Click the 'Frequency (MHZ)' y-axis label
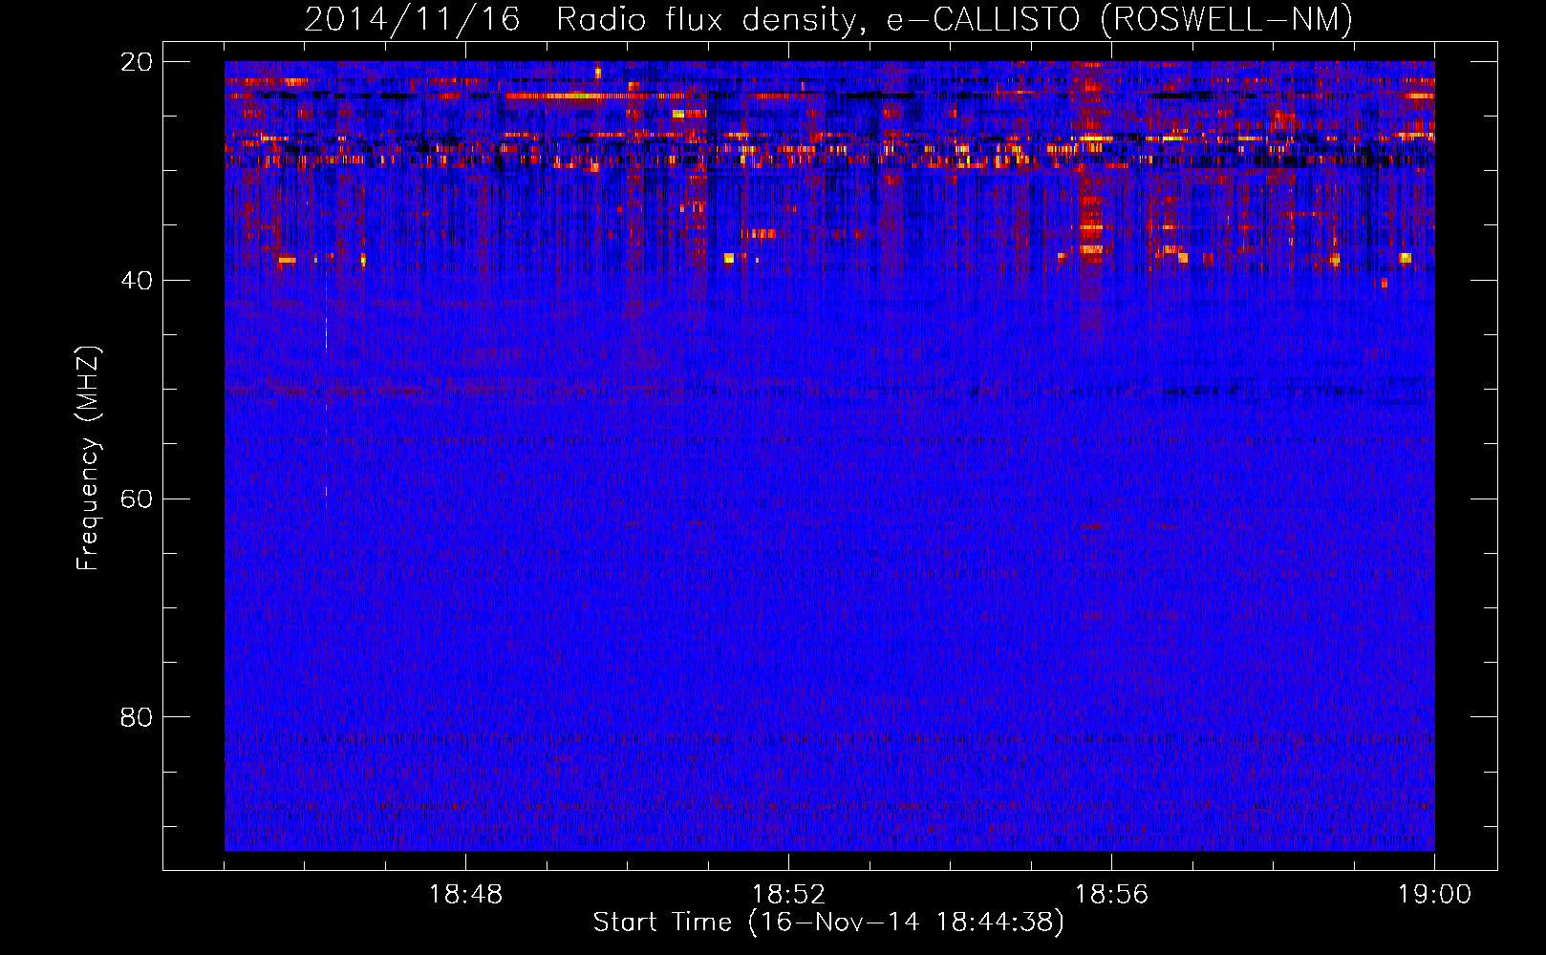1546x955 pixels. point(88,458)
